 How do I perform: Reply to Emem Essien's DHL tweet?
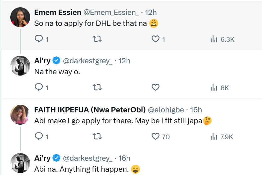(x=39, y=39)
